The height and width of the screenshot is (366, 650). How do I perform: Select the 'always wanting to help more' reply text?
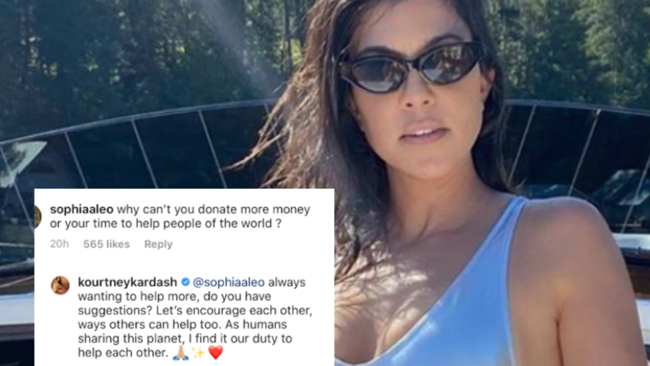pos(195,317)
